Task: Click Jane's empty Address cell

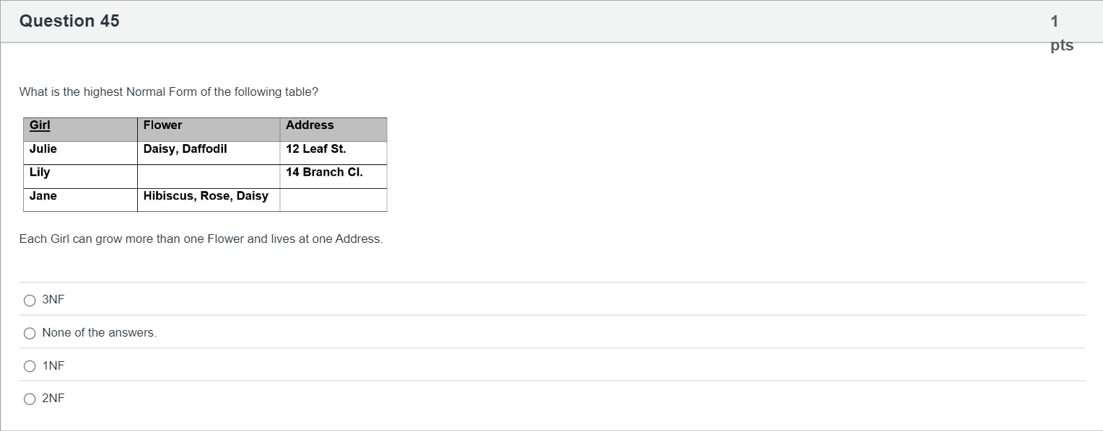Action: point(333,200)
